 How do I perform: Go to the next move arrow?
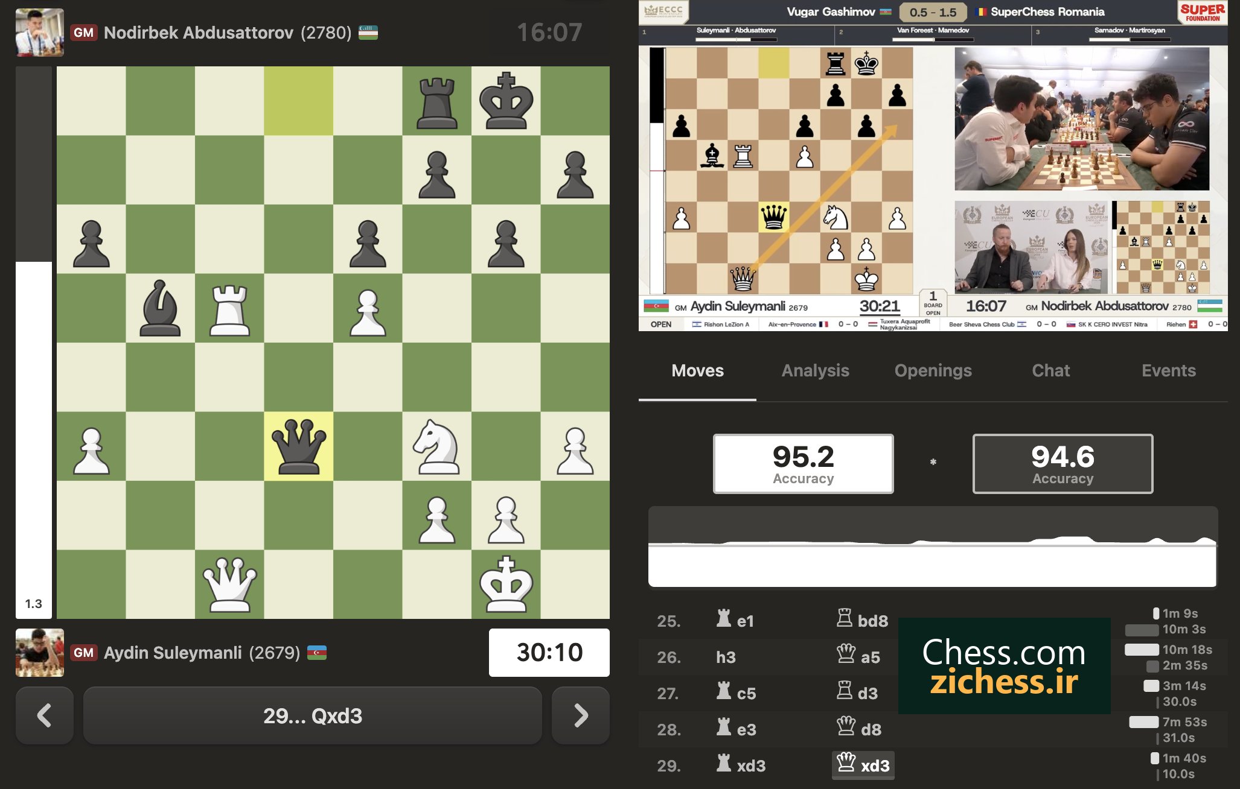click(x=580, y=715)
